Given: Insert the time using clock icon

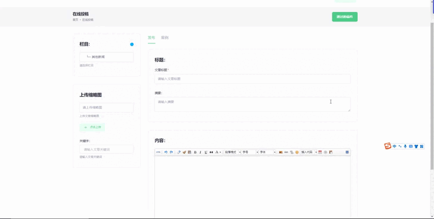Looking at the screenshot, I should (x=325, y=152).
